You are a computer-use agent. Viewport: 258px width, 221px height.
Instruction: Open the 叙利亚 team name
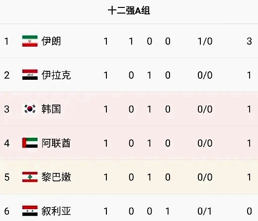pyautogui.click(x=56, y=211)
